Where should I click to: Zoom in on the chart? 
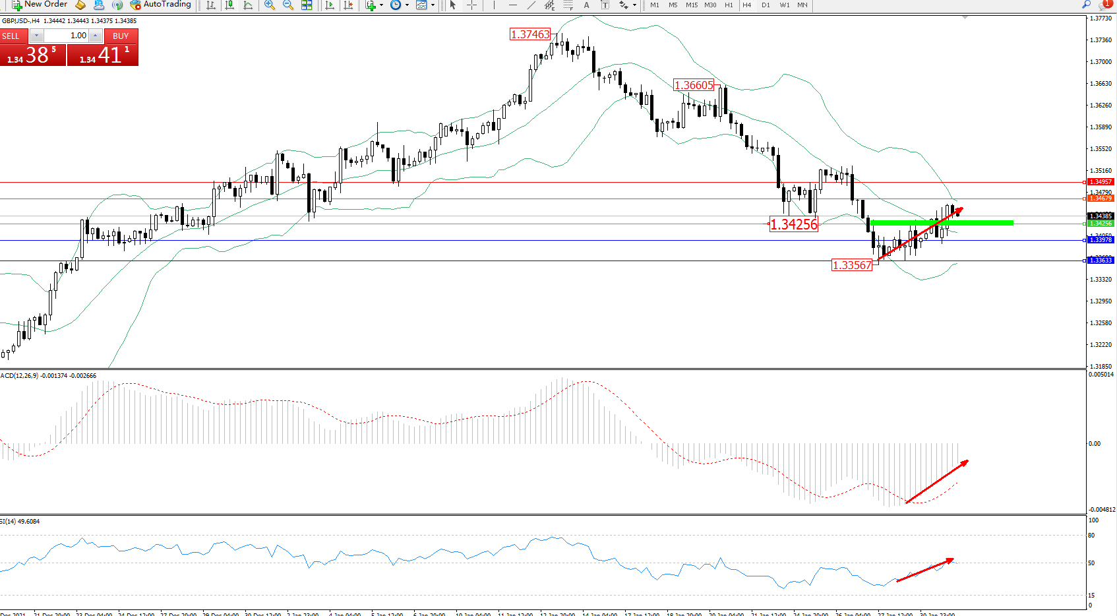269,5
